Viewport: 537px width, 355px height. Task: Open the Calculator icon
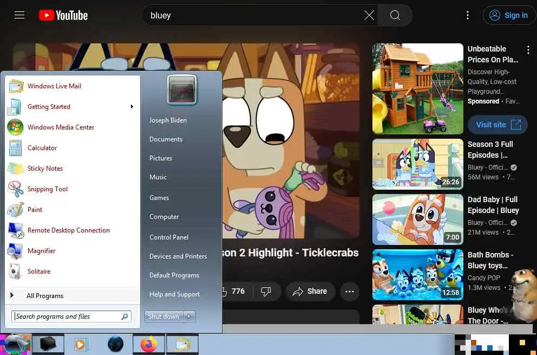pos(15,148)
